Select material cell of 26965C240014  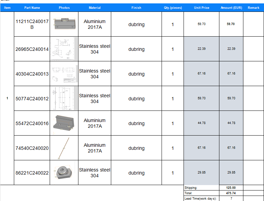[95, 49]
